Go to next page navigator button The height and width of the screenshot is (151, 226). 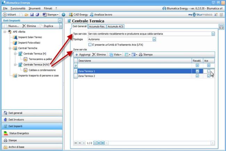point(99,143)
